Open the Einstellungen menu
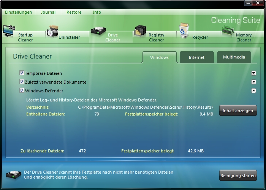The width and height of the screenshot is (266, 190). (18, 12)
